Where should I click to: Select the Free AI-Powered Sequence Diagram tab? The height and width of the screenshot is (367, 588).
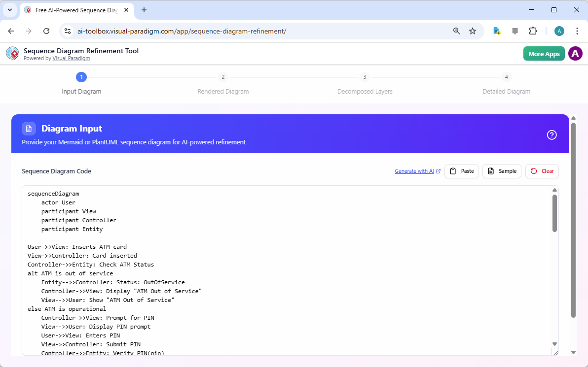coord(74,10)
